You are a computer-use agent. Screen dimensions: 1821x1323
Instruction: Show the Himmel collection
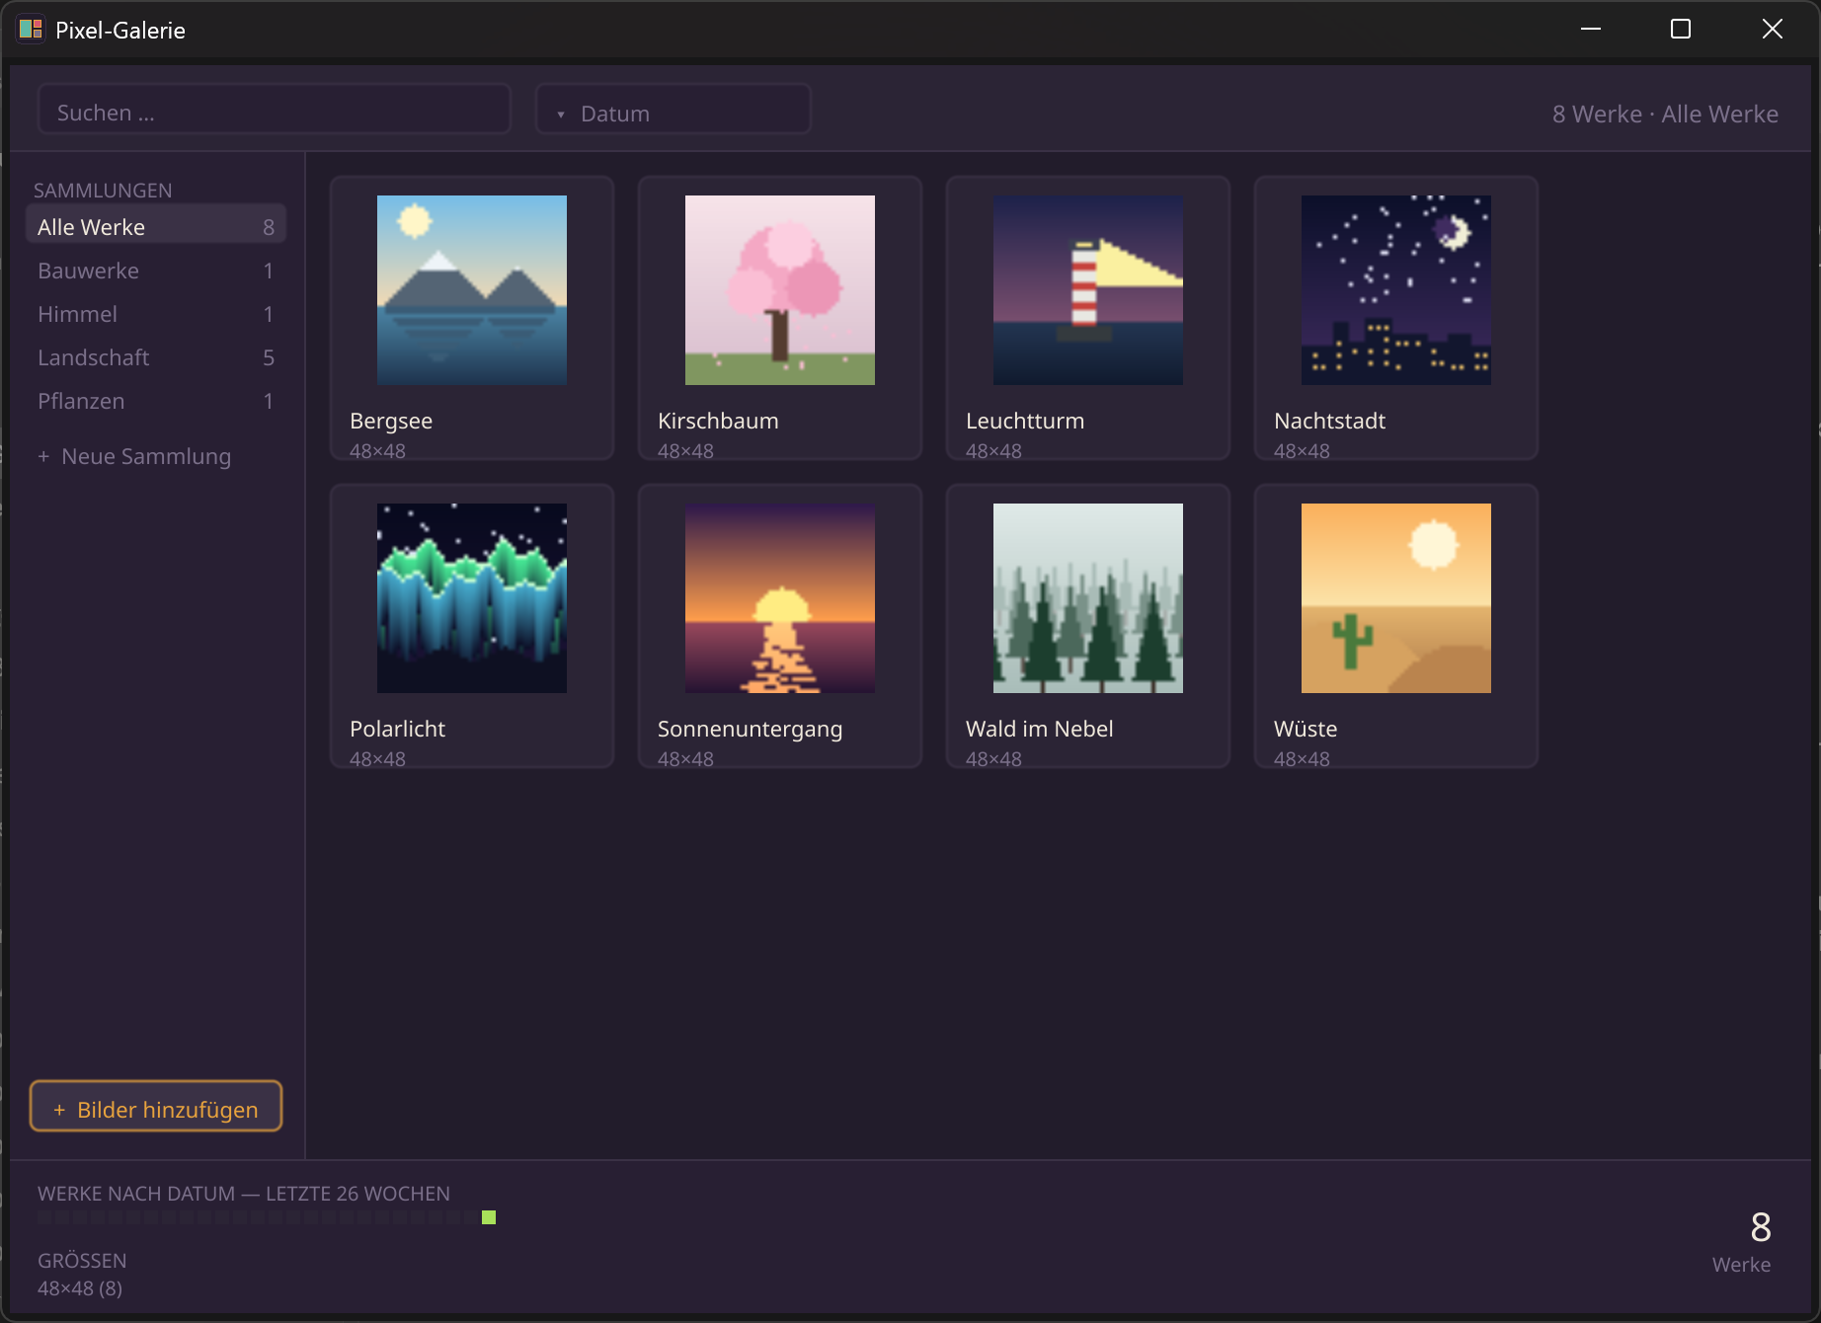156,313
